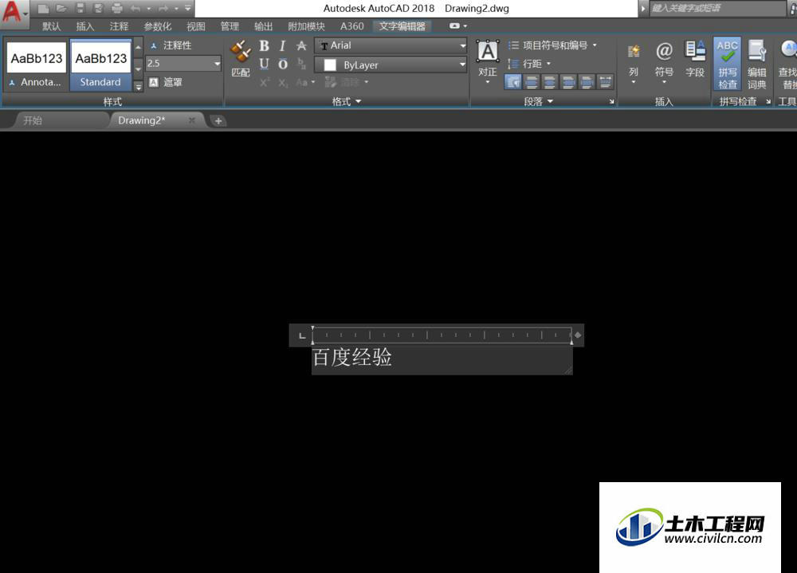Switch to the 开始 document tab
Viewport: 797px width, 573px height.
pyautogui.click(x=33, y=120)
